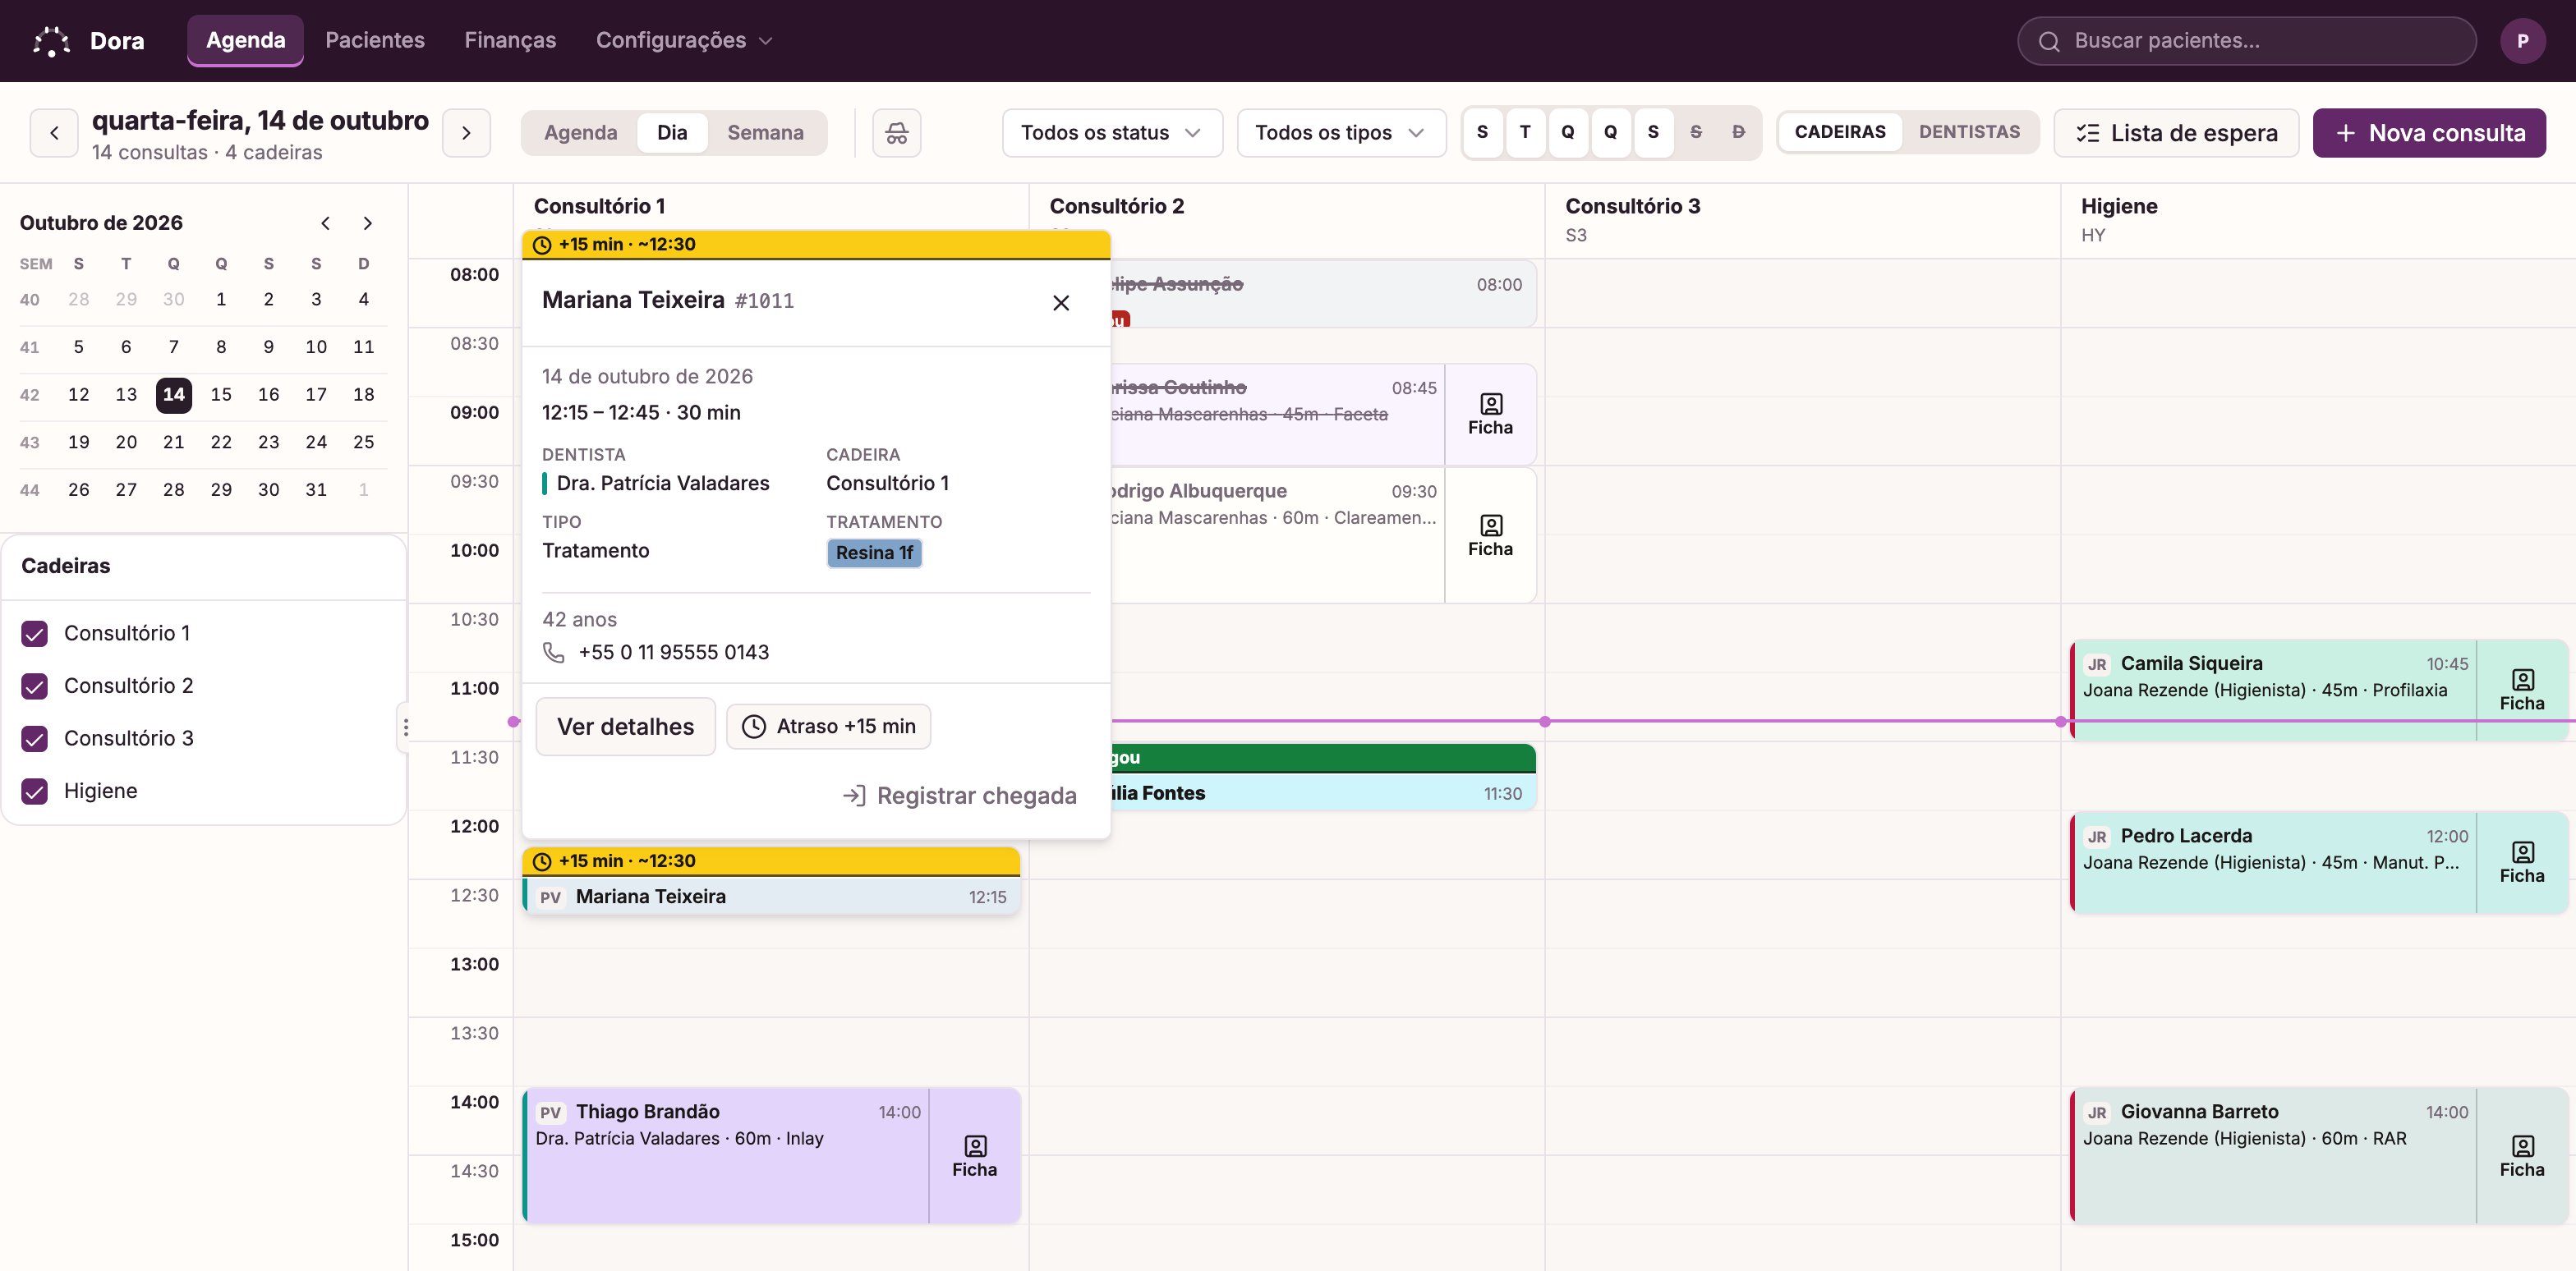The height and width of the screenshot is (1271, 2576).
Task: Click the Atraso +15 min button
Action: (828, 727)
